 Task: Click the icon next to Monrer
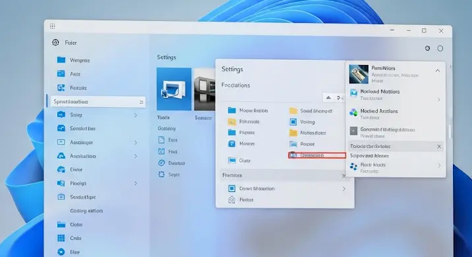(232, 143)
